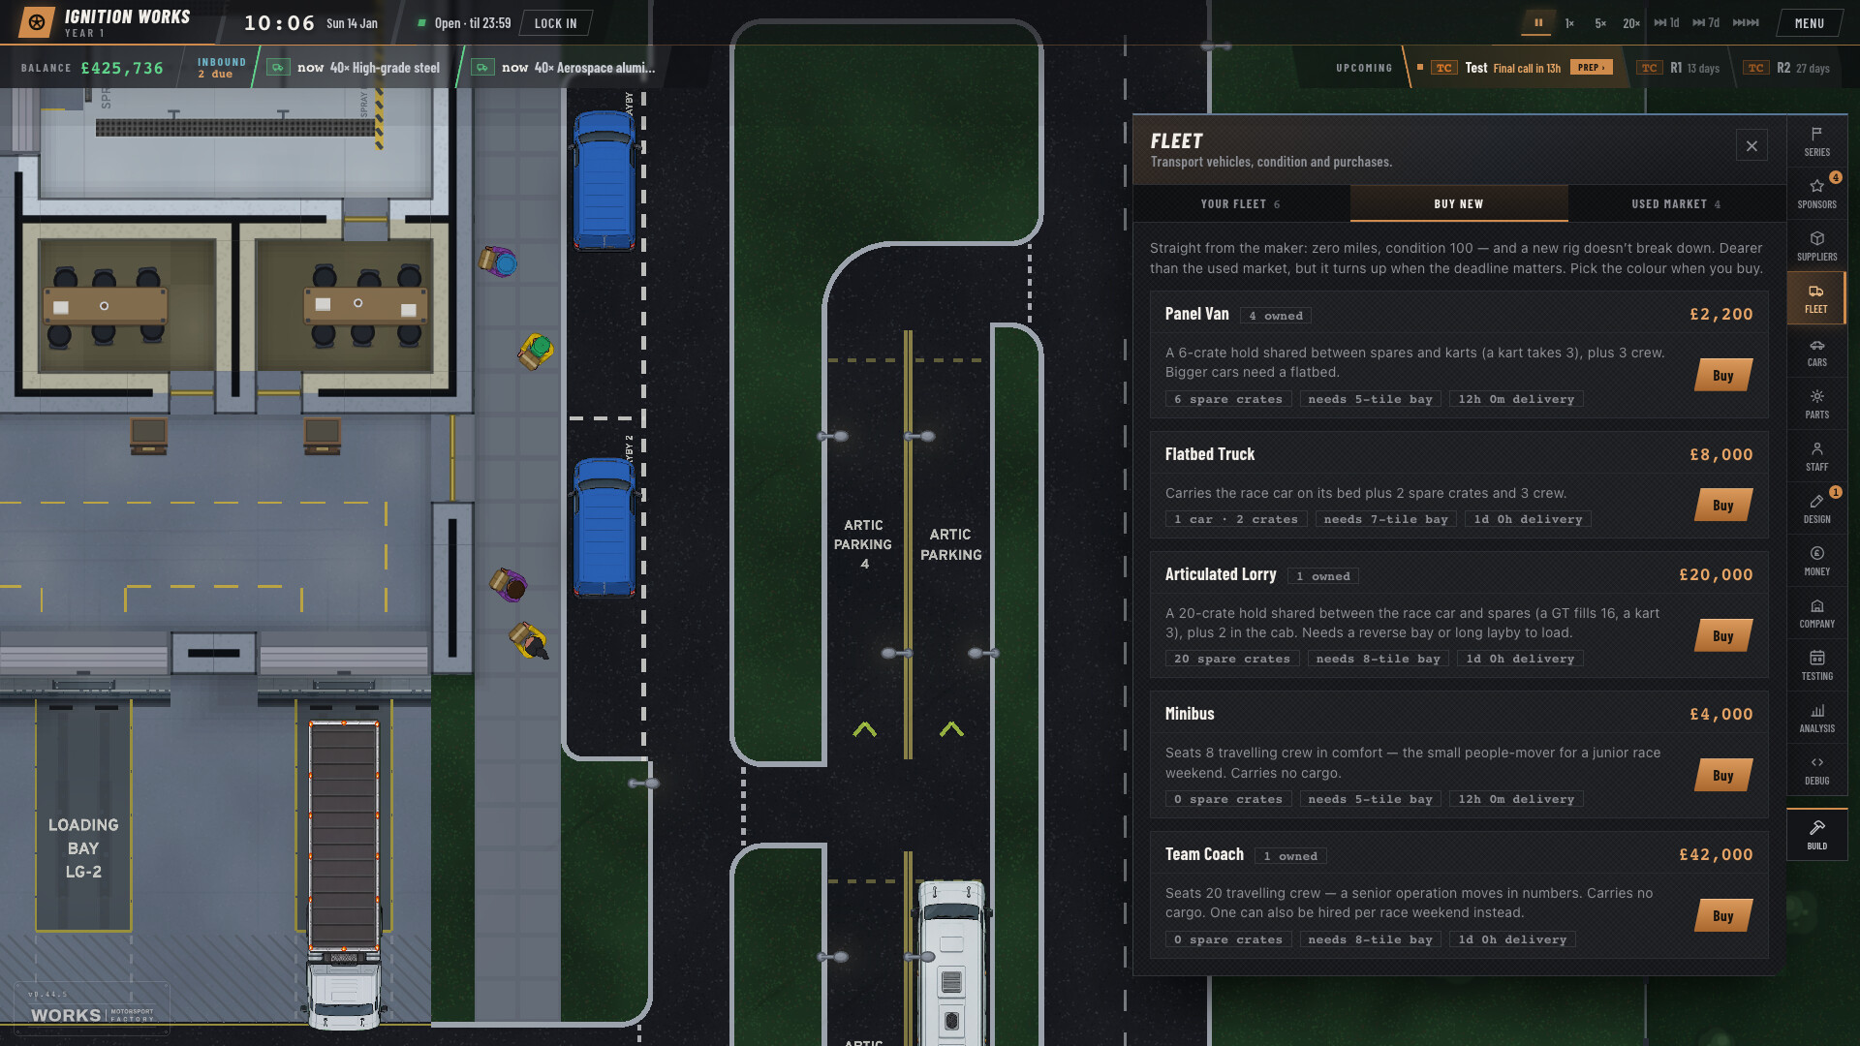Open the Analysis sidebar panel
This screenshot has width=1860, height=1046.
click(1816, 718)
